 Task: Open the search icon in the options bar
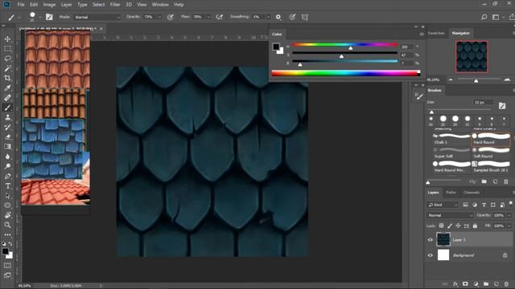(x=484, y=17)
